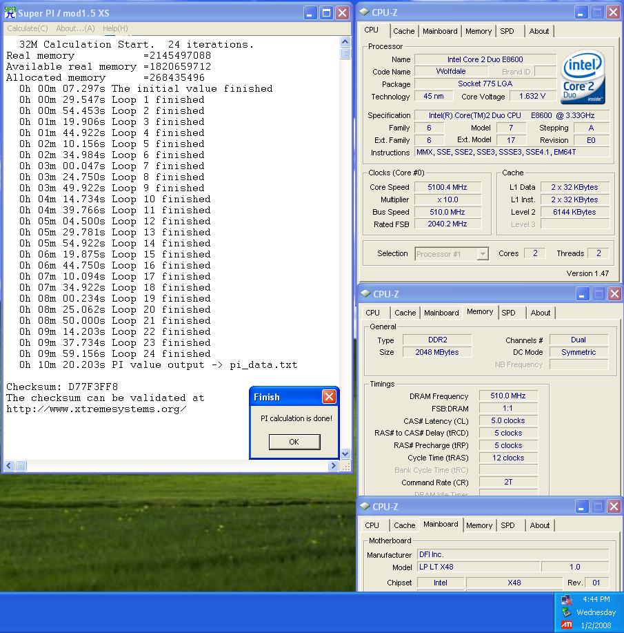Click the Super PI title bar icon
Screen dimensions: 624x633
coord(10,12)
